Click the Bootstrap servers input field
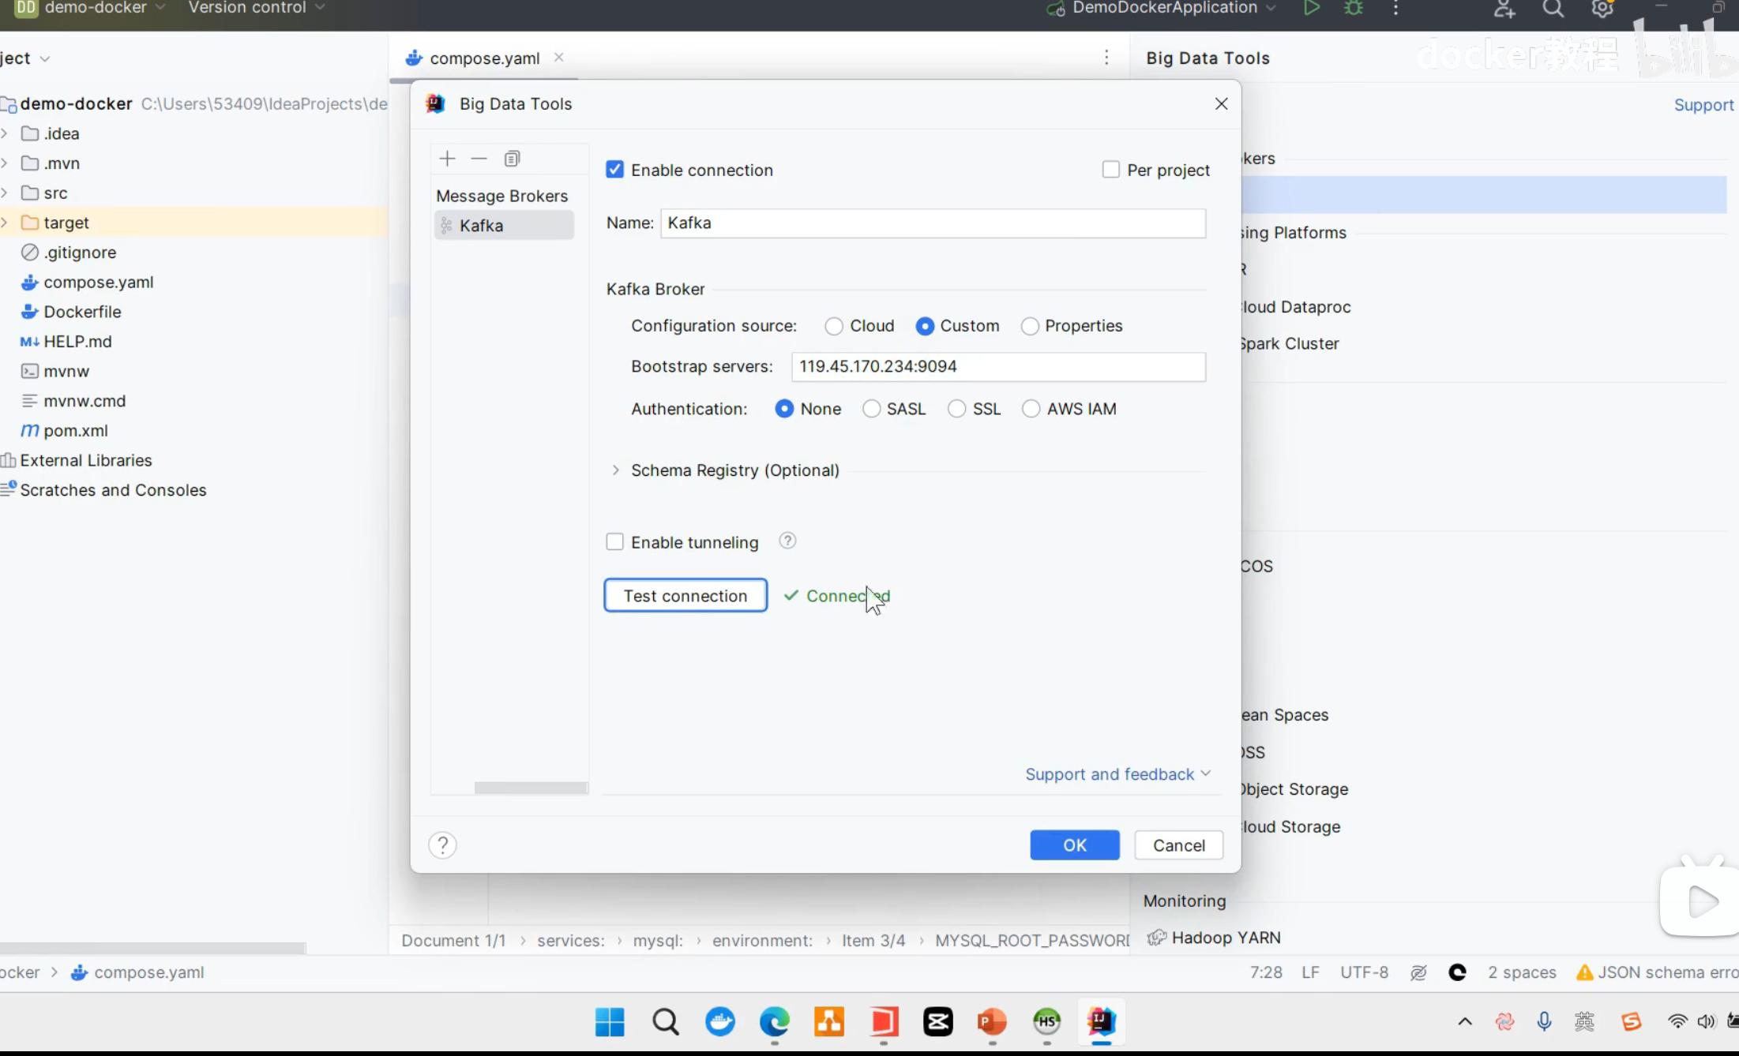 click(997, 367)
